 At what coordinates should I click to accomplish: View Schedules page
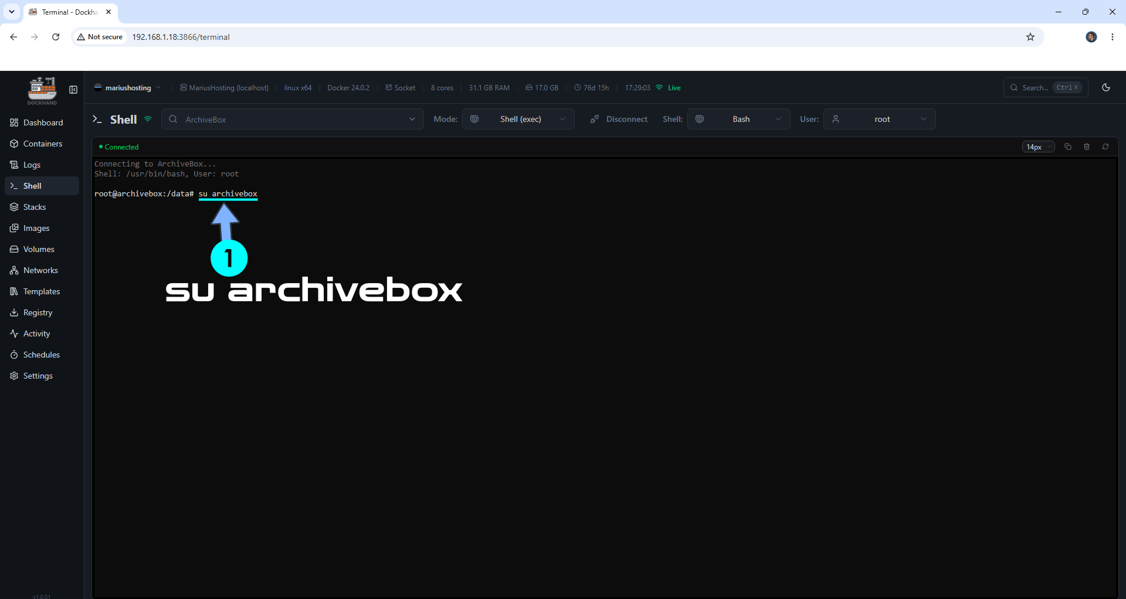coord(42,355)
